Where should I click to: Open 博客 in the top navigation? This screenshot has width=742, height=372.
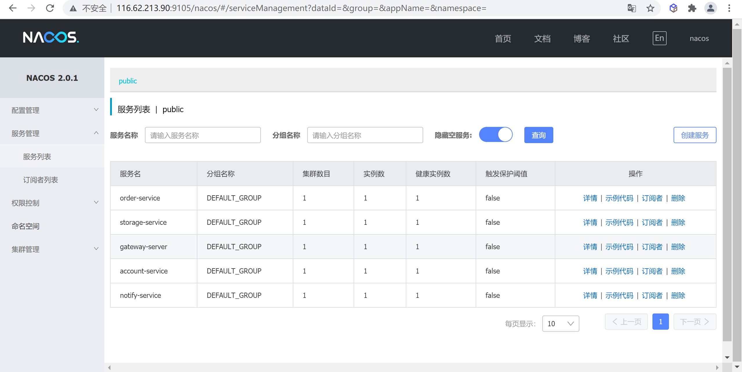tap(582, 39)
